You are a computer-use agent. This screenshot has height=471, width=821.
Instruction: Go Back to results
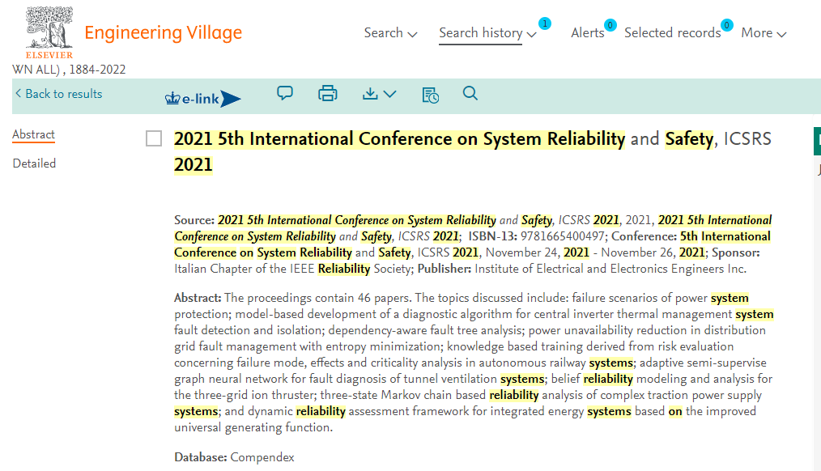[58, 94]
